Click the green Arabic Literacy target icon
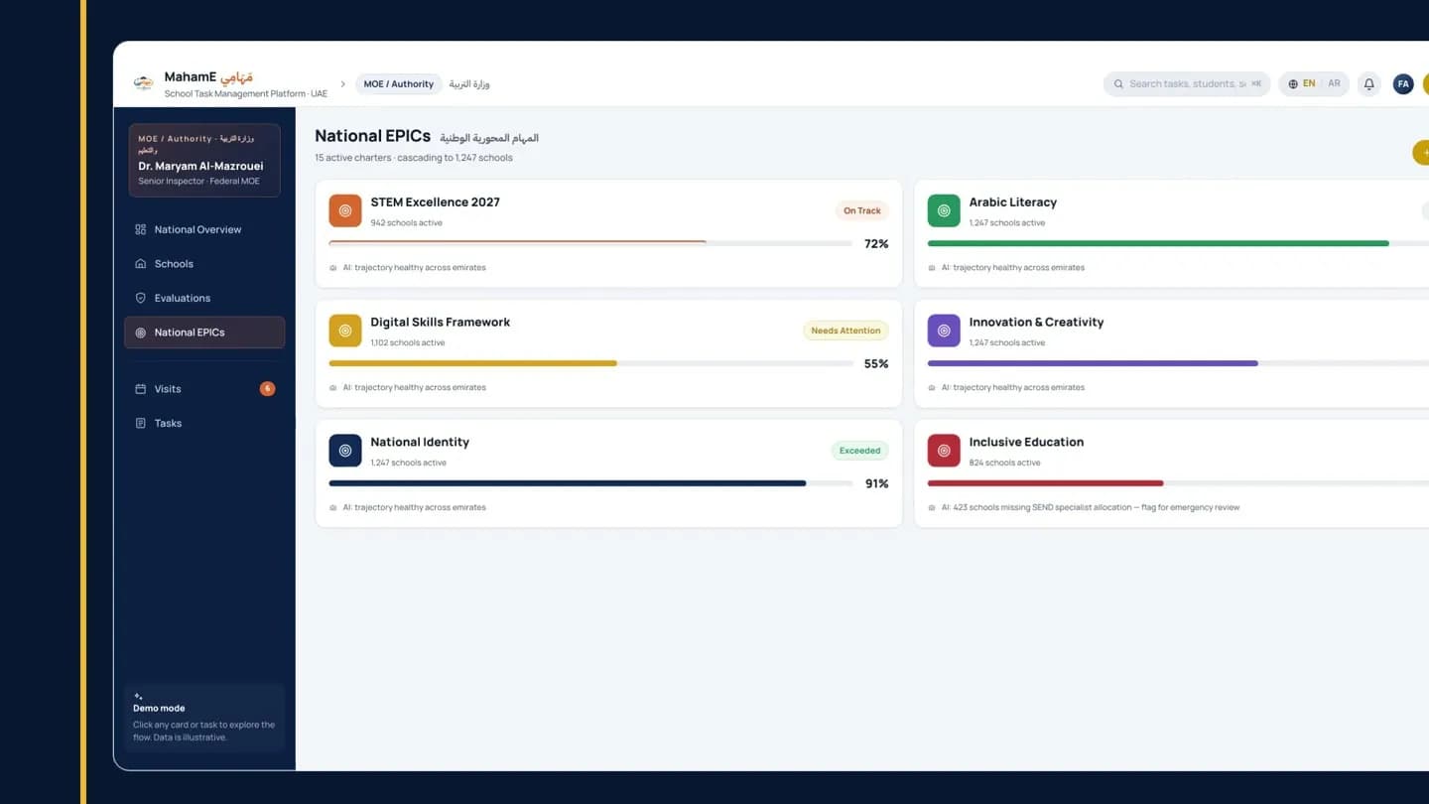1429x804 pixels. coord(944,210)
